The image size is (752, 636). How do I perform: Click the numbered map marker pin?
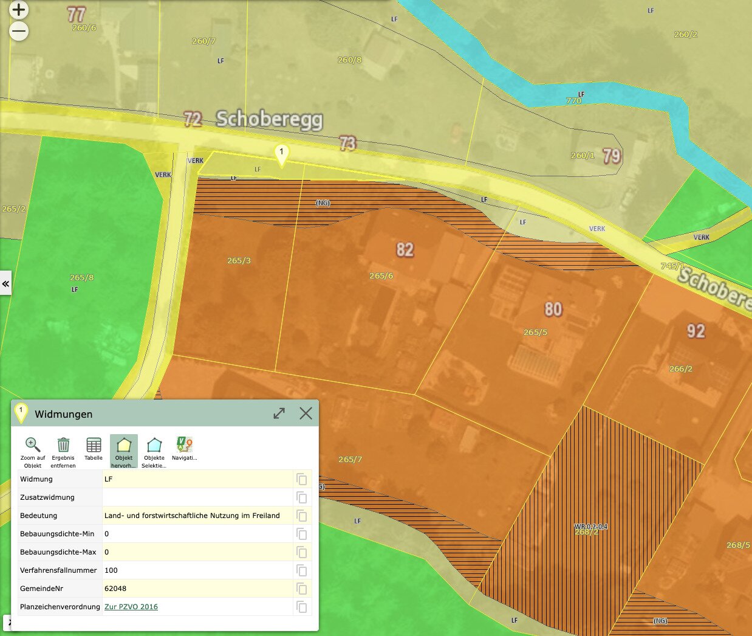(281, 156)
